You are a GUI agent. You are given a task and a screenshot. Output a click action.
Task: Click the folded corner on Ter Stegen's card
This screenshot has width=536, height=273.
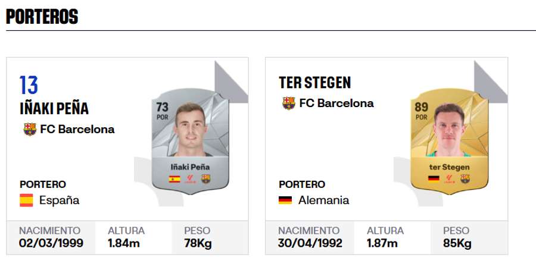491,82
